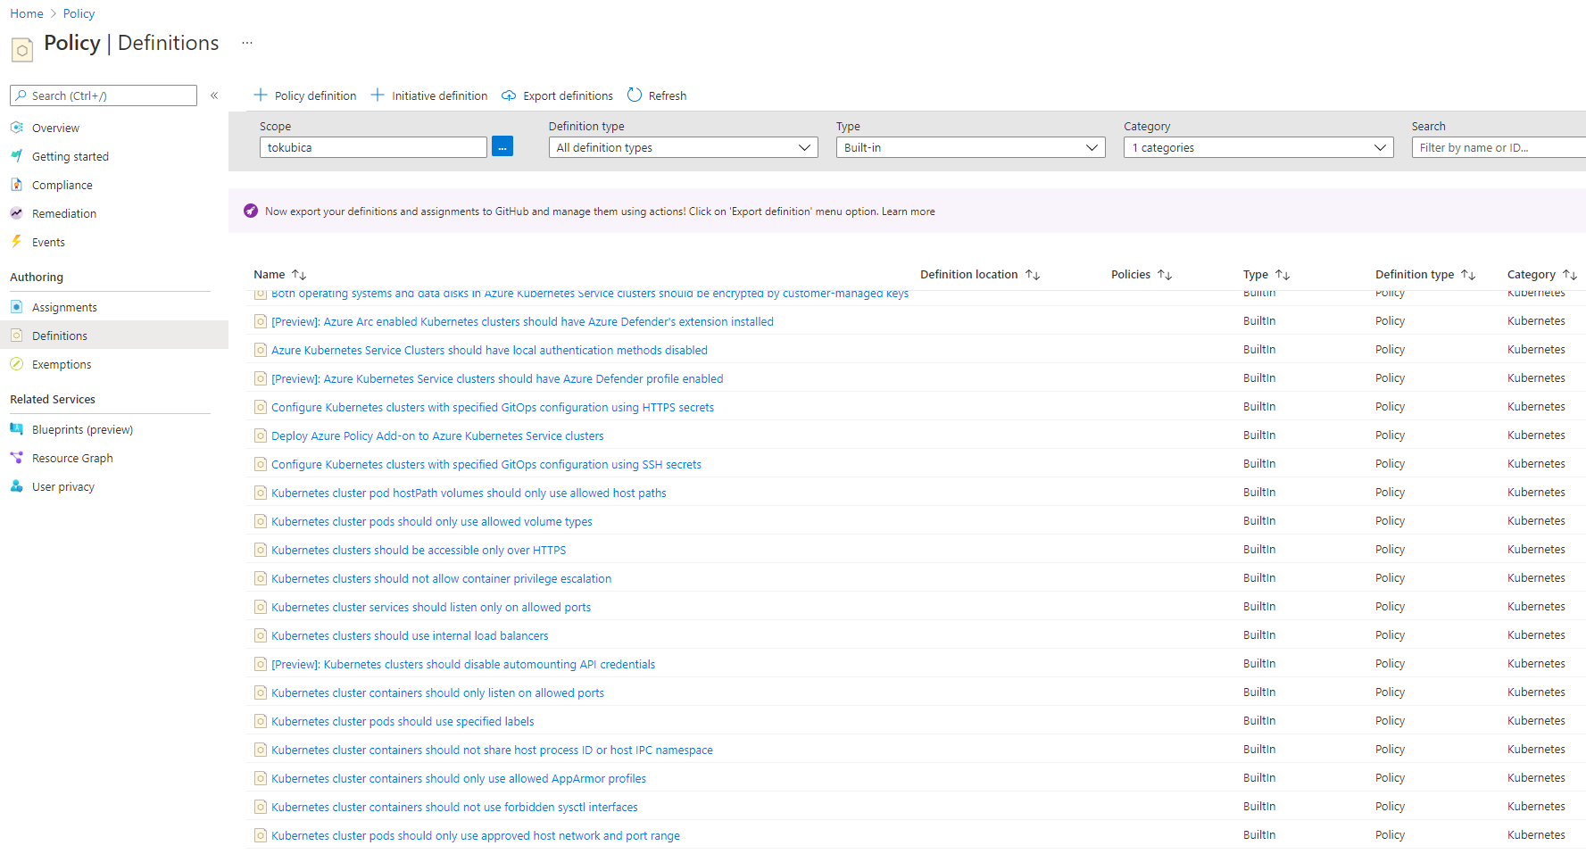Click the plus icon for Policy definition

(261, 95)
